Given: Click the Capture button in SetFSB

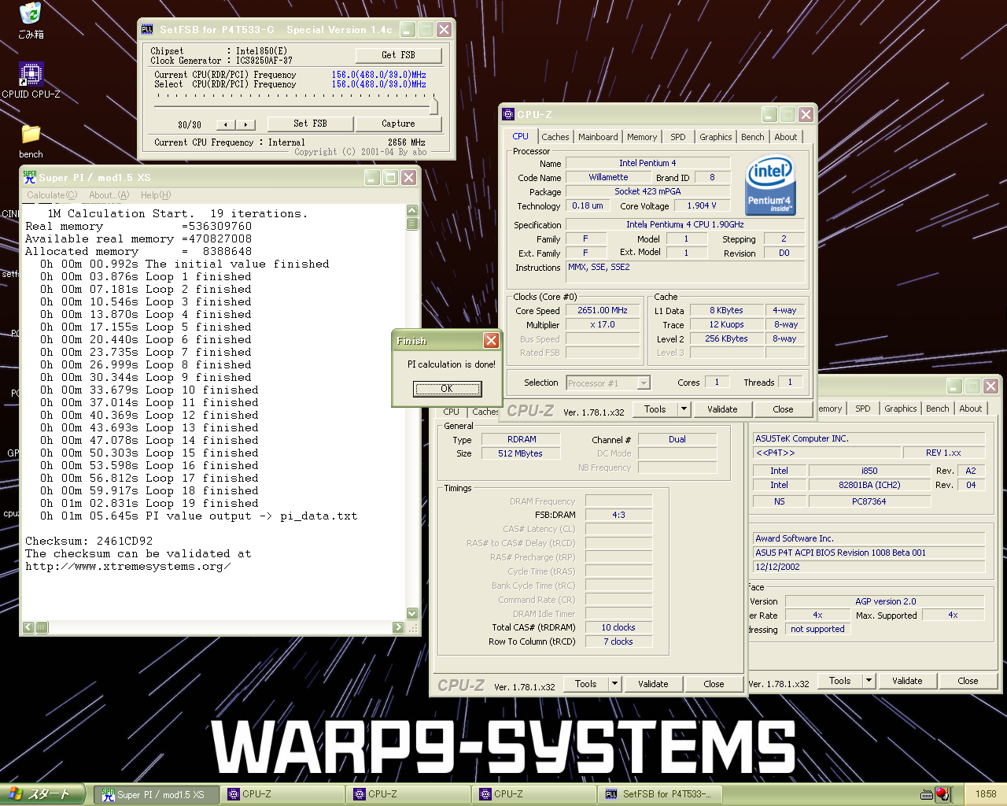Looking at the screenshot, I should pos(398,124).
